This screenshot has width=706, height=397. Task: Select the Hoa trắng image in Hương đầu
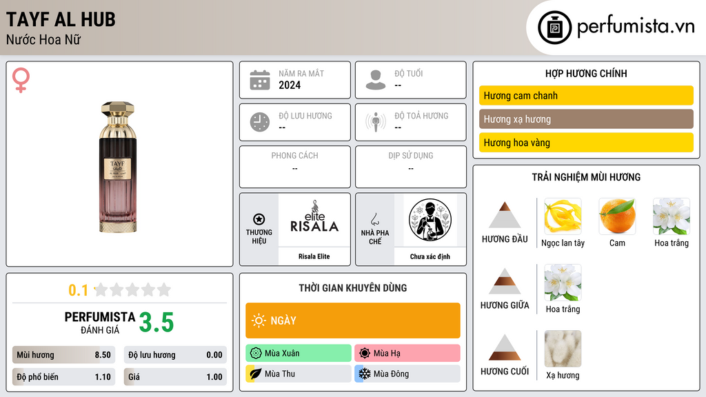[x=672, y=216]
